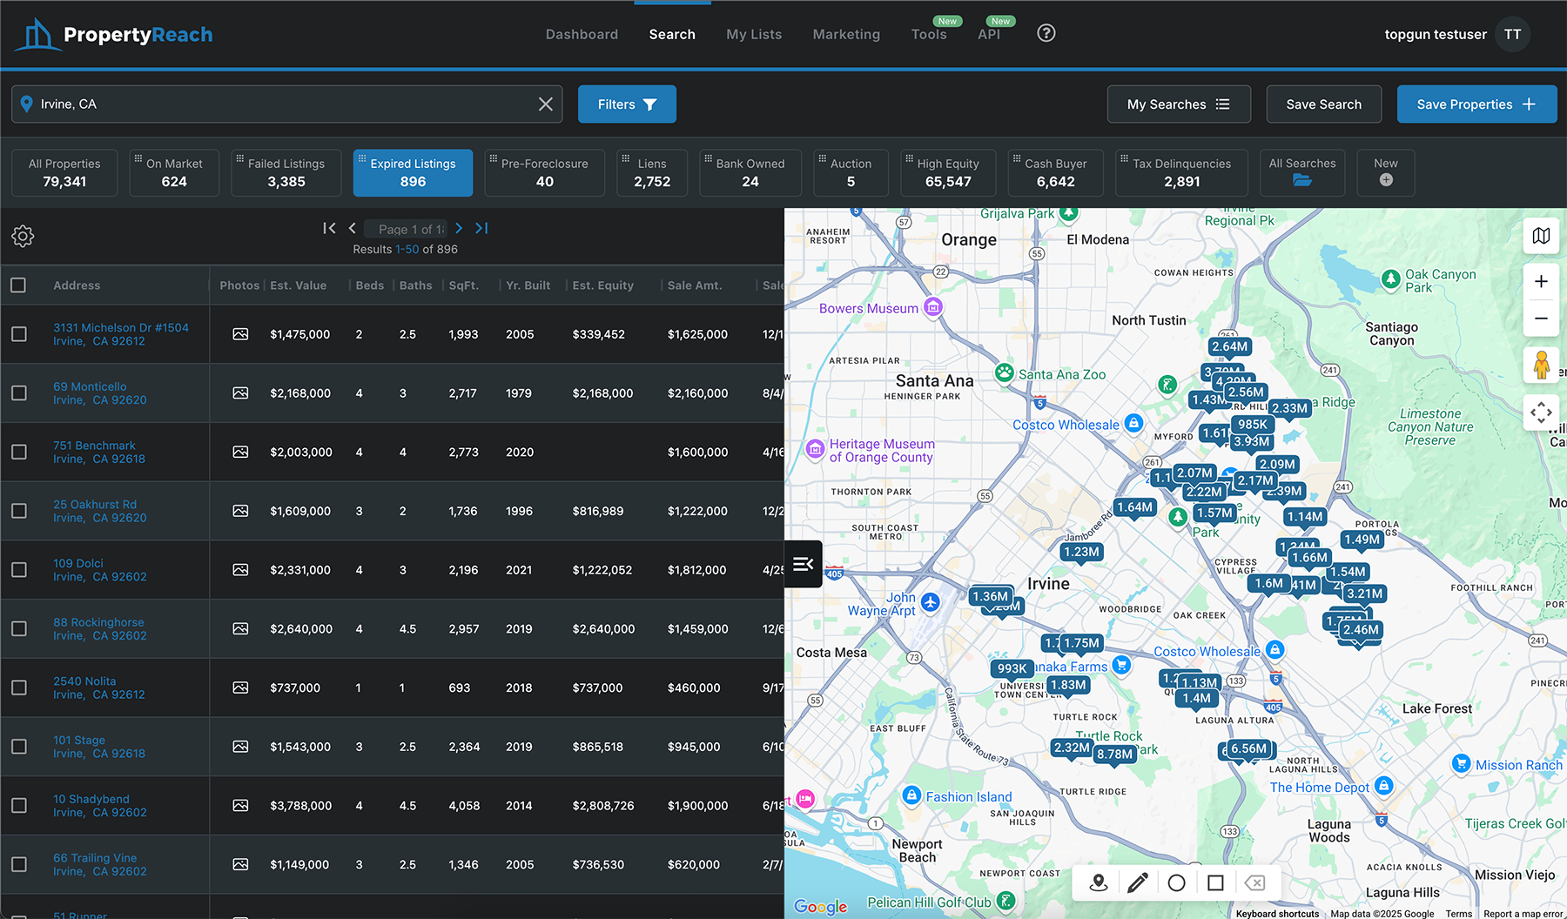Click Save Properties button
The height and width of the screenshot is (919, 1567).
pyautogui.click(x=1476, y=104)
